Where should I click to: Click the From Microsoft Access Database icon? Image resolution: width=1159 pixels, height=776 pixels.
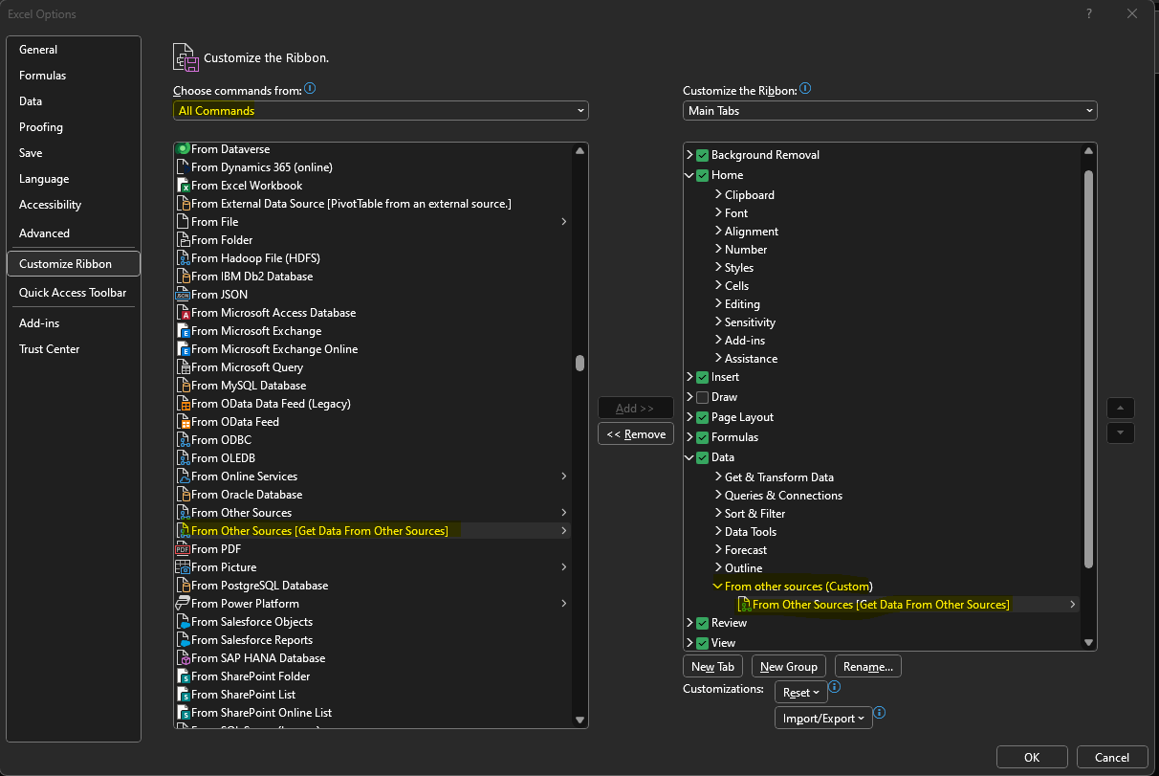click(184, 313)
